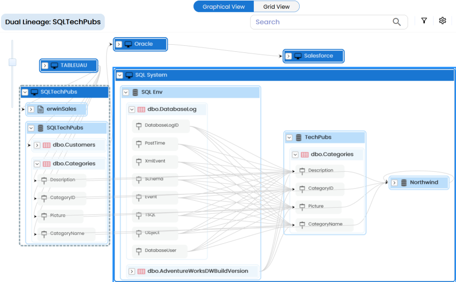Viewport: 456px width, 282px height.
Task: Click the dbo.DatabaseLog table icon
Action: point(141,110)
